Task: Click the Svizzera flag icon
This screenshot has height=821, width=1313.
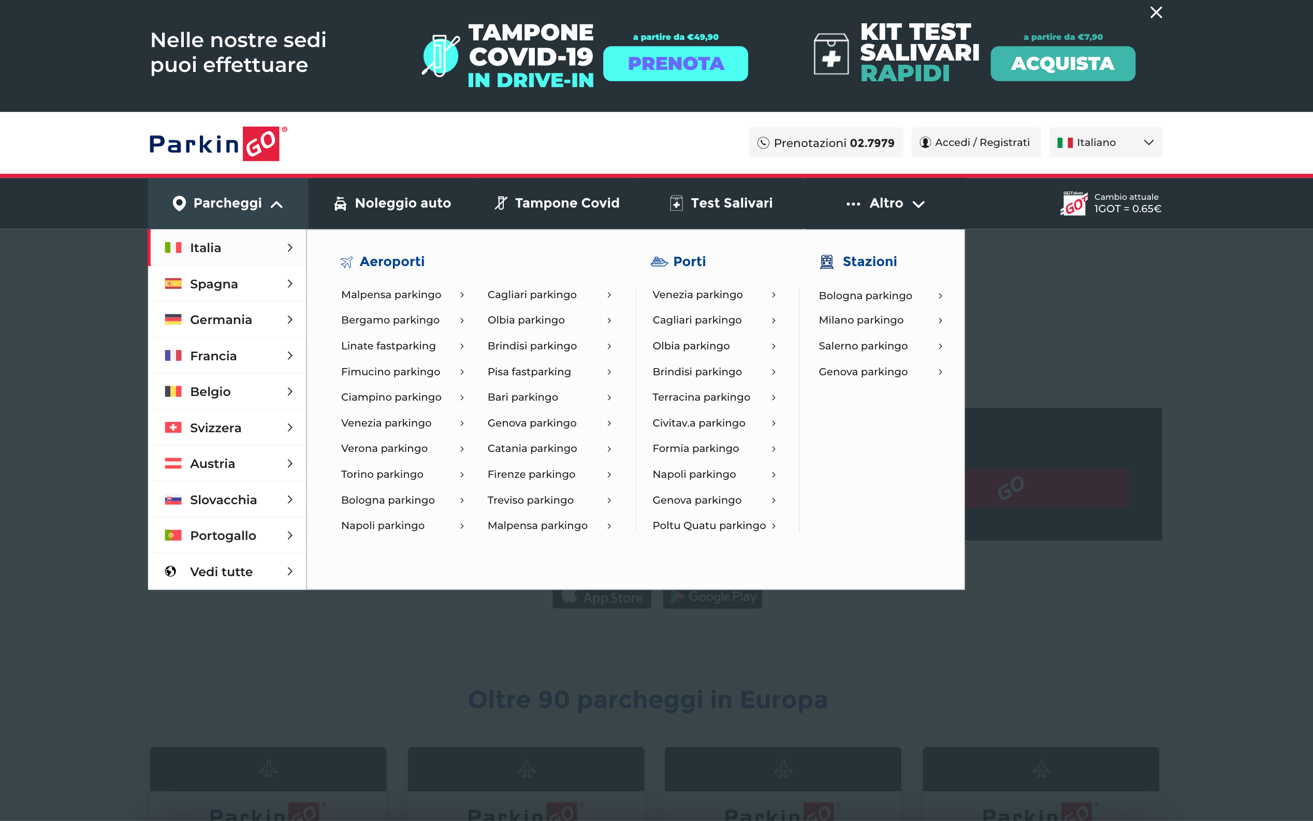Action: pos(173,428)
